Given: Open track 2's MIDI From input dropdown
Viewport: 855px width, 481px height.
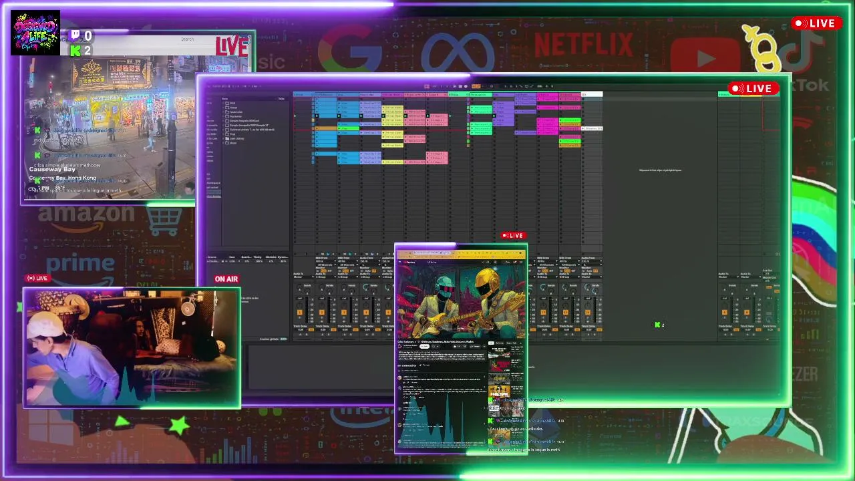Looking at the screenshot, I should pyautogui.click(x=325, y=261).
